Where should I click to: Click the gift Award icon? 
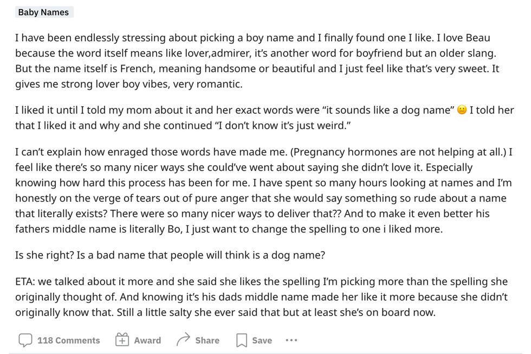[x=122, y=340]
